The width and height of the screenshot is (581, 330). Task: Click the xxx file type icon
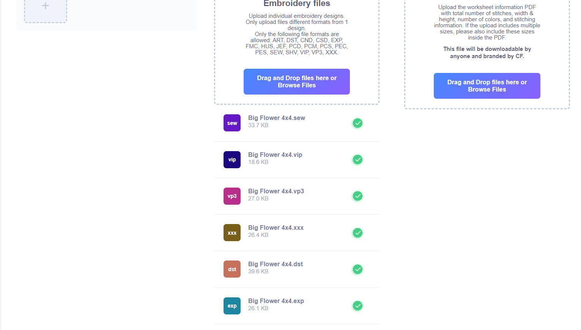point(232,233)
